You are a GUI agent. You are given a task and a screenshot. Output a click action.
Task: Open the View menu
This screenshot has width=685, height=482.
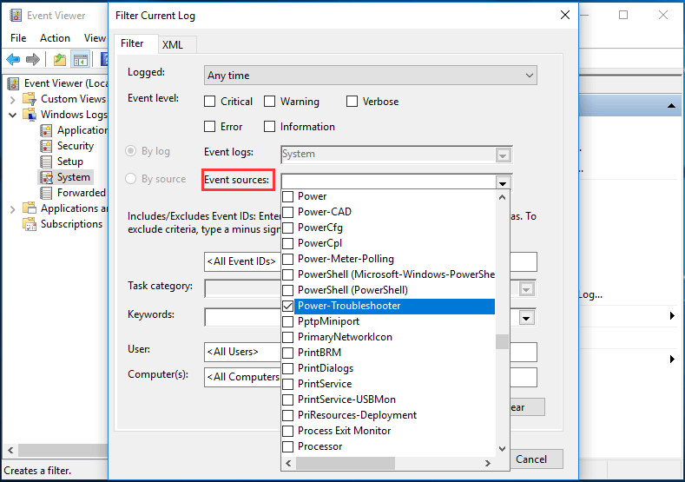95,38
